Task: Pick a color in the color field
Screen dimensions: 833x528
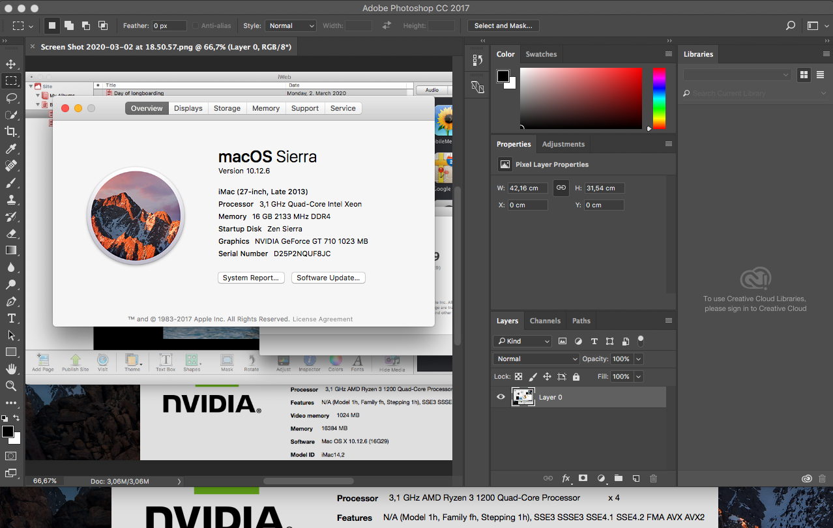Action: tap(580, 98)
